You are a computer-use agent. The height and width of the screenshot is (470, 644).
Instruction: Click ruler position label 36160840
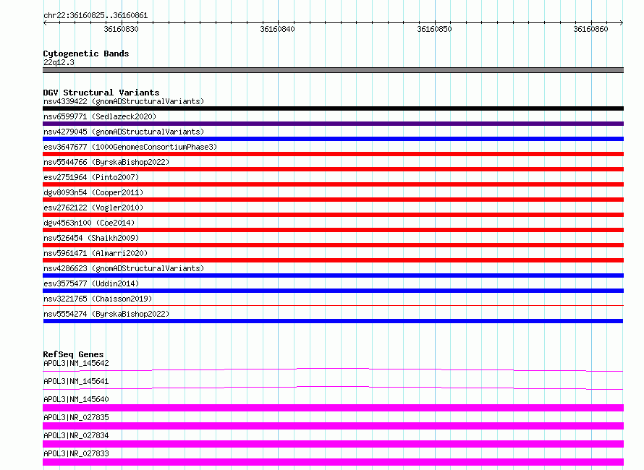278,29
